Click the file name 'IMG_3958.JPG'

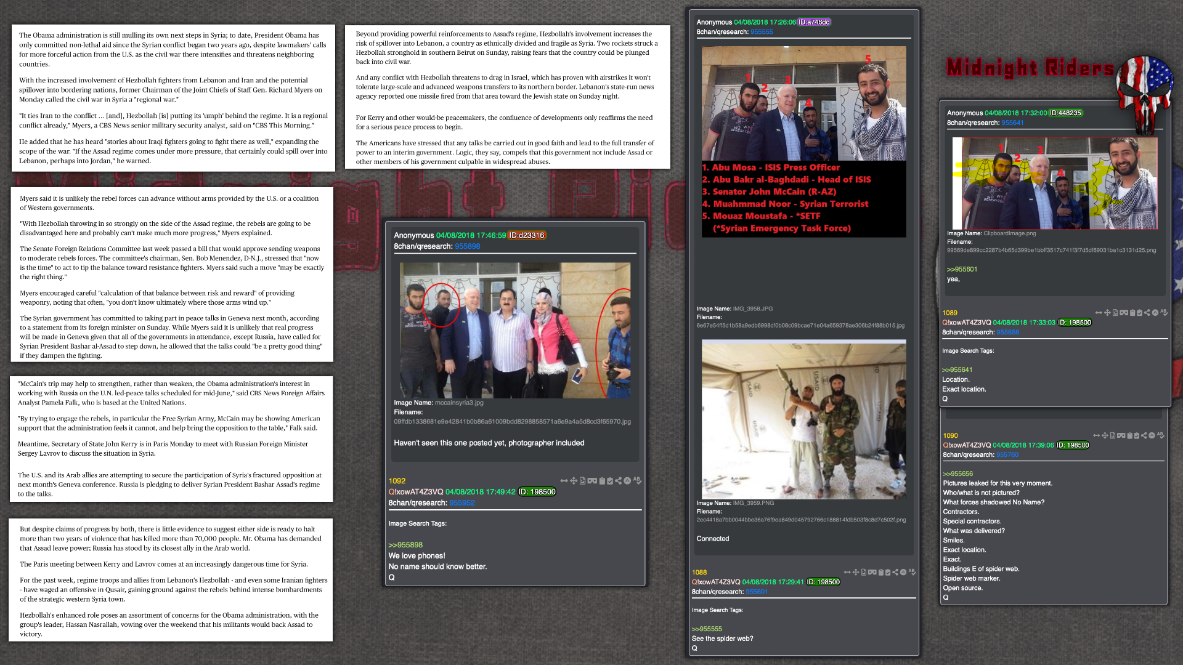tap(752, 308)
